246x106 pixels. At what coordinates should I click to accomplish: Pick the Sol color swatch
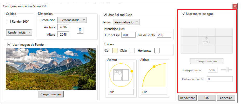115,50
